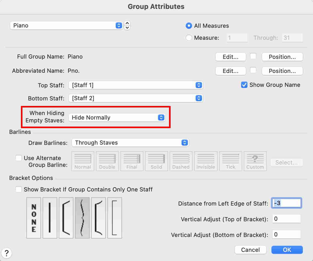Screen dimensions: 313x261
Task: Uncheck Show Group Name
Action: point(244,85)
